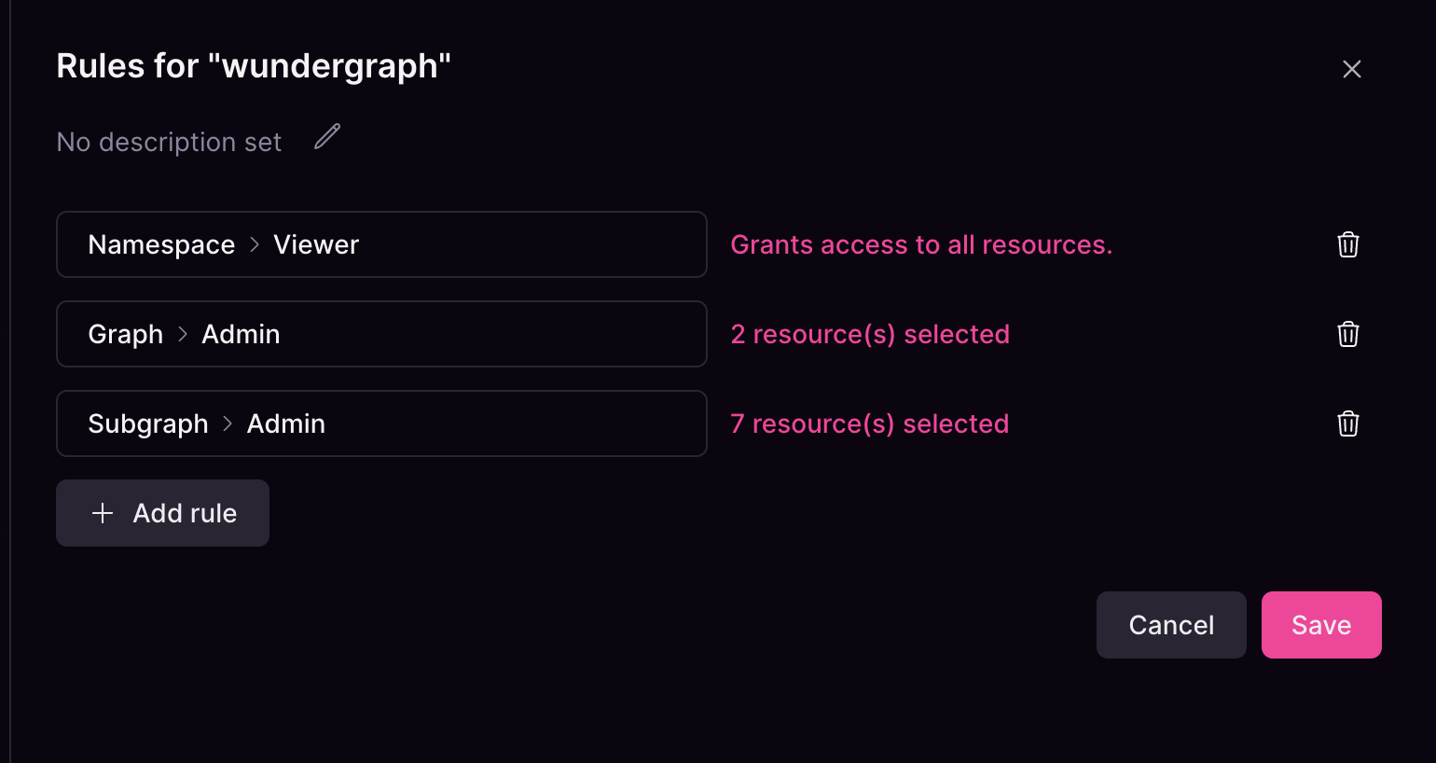
Task: Click the chevron between Namespace and Viewer
Action: pos(254,244)
